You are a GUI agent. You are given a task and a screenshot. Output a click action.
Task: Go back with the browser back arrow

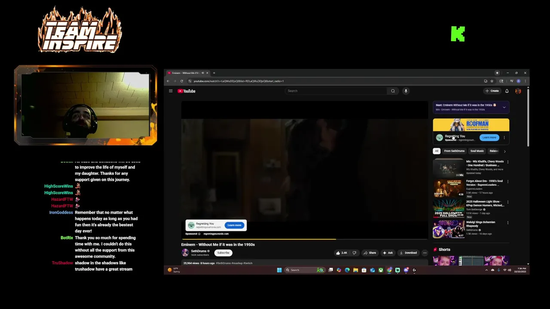click(x=168, y=81)
